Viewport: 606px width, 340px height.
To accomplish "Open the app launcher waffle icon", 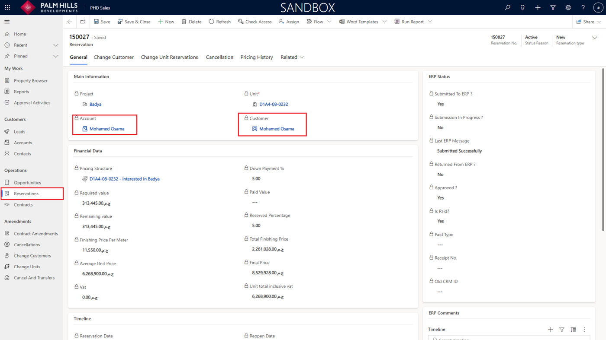I will [7, 7].
